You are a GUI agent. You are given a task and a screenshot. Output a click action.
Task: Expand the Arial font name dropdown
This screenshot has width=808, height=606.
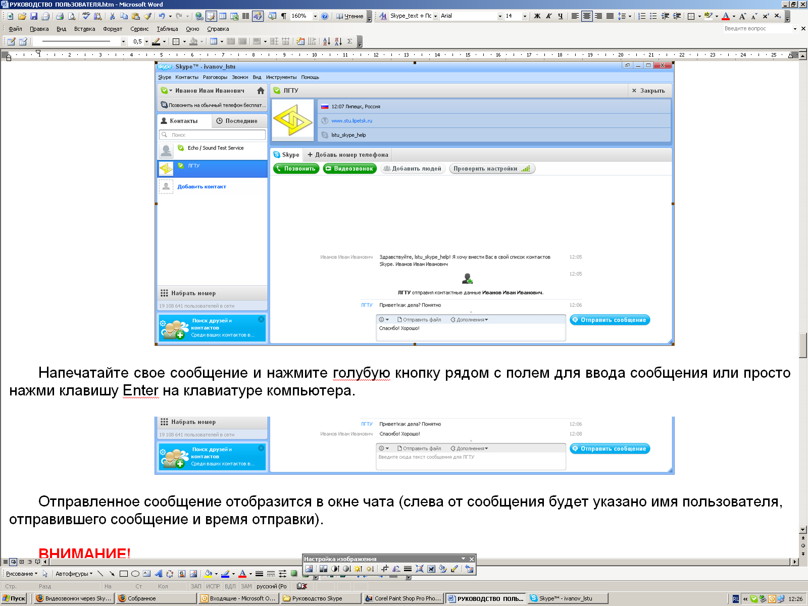[500, 16]
